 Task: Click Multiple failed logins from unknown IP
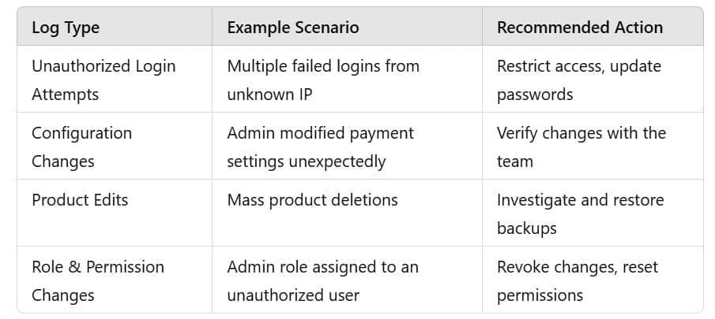point(323,80)
